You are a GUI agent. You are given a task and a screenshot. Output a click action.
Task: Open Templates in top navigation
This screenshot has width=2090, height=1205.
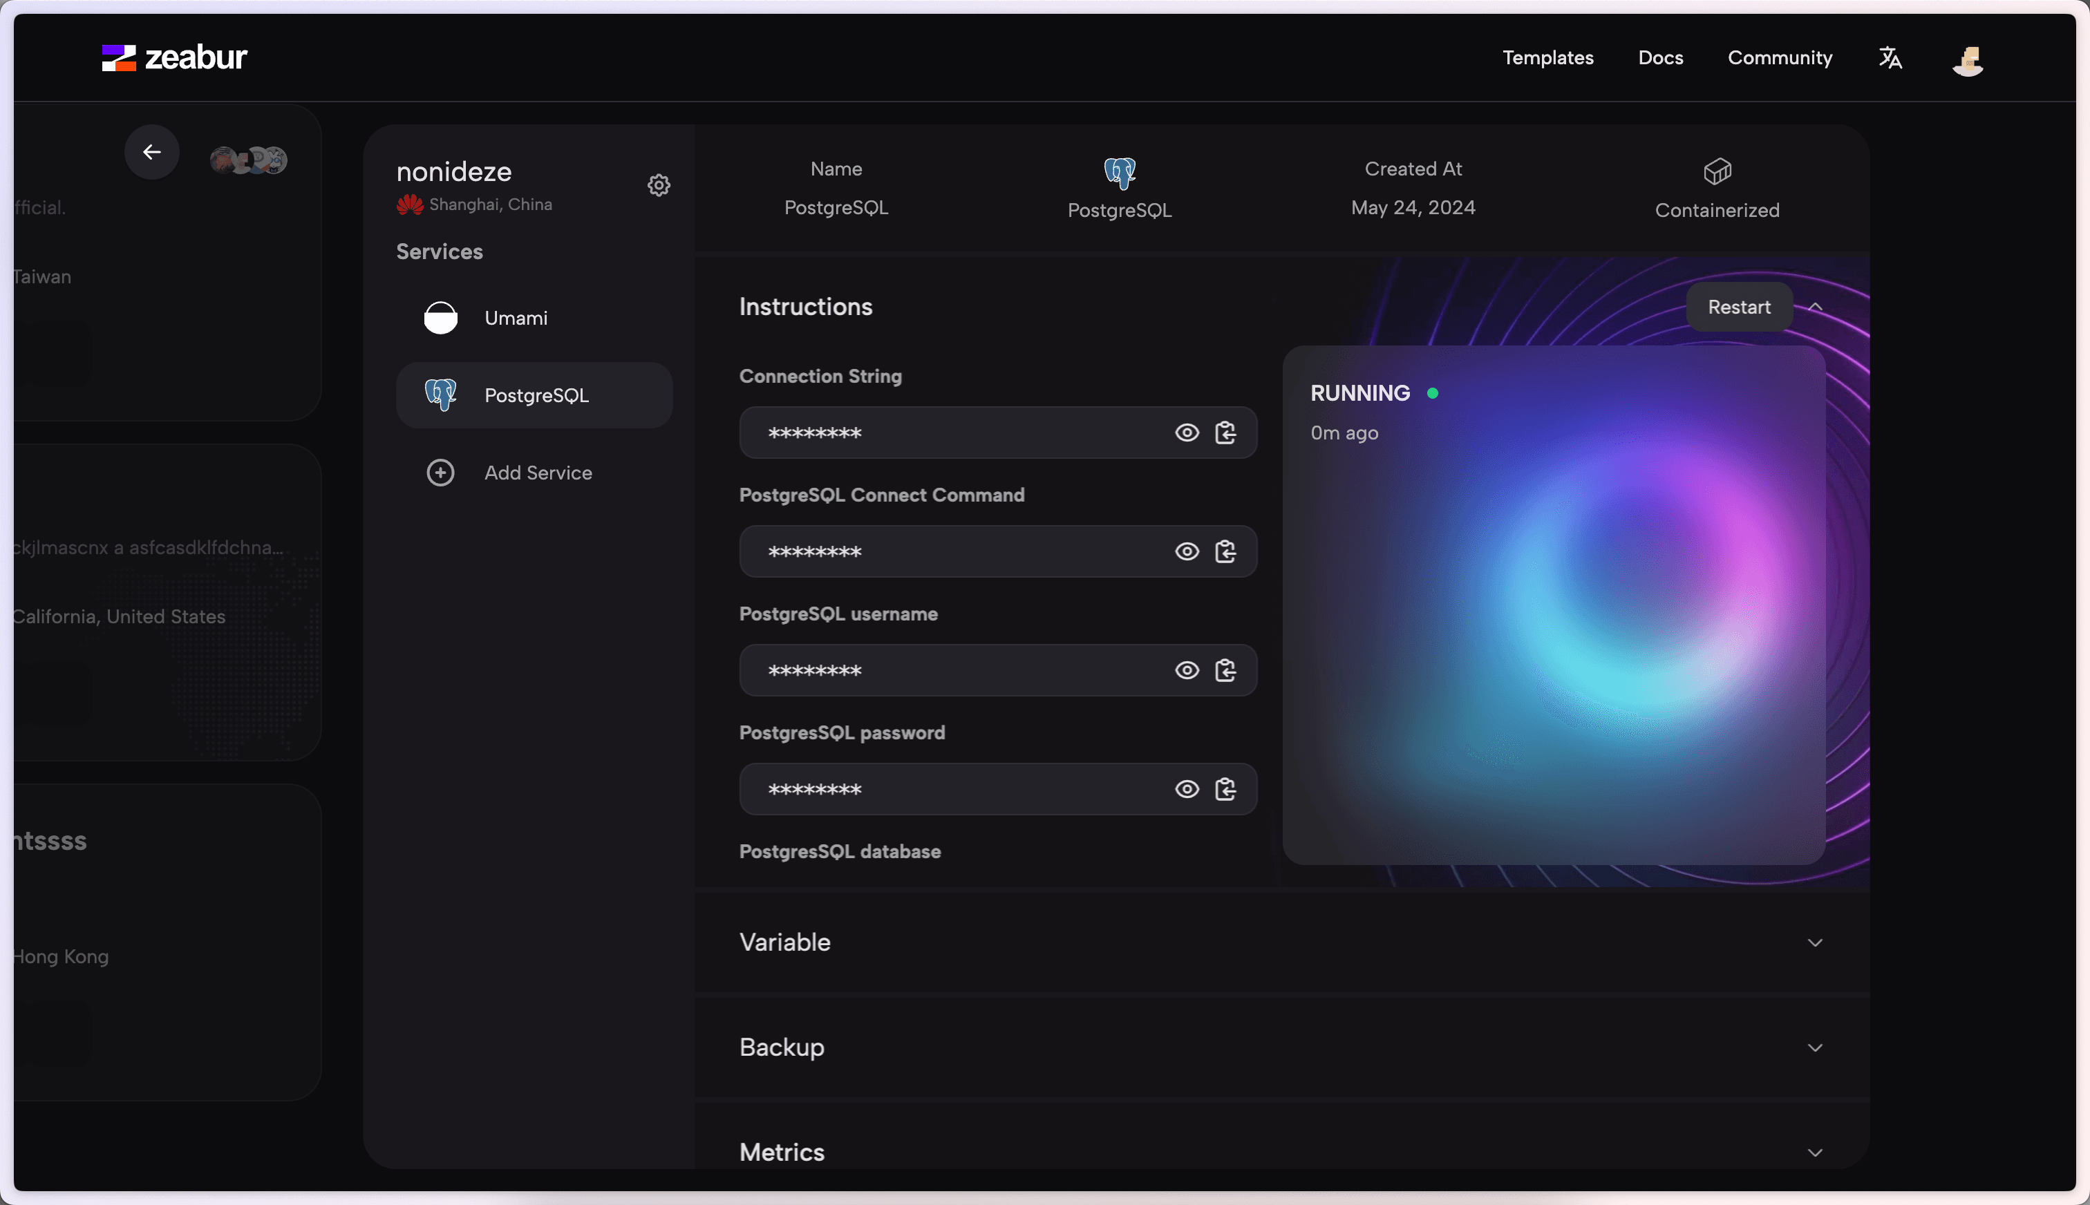(1548, 58)
